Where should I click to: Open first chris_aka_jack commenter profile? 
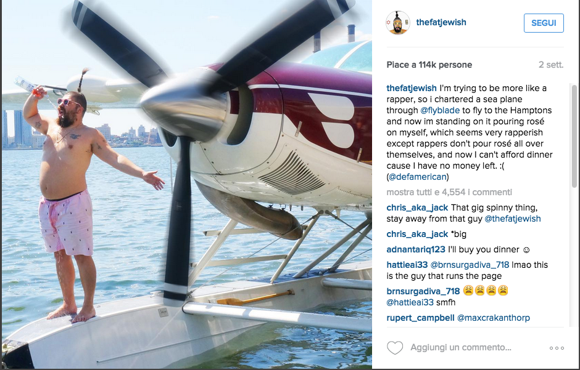pos(417,207)
